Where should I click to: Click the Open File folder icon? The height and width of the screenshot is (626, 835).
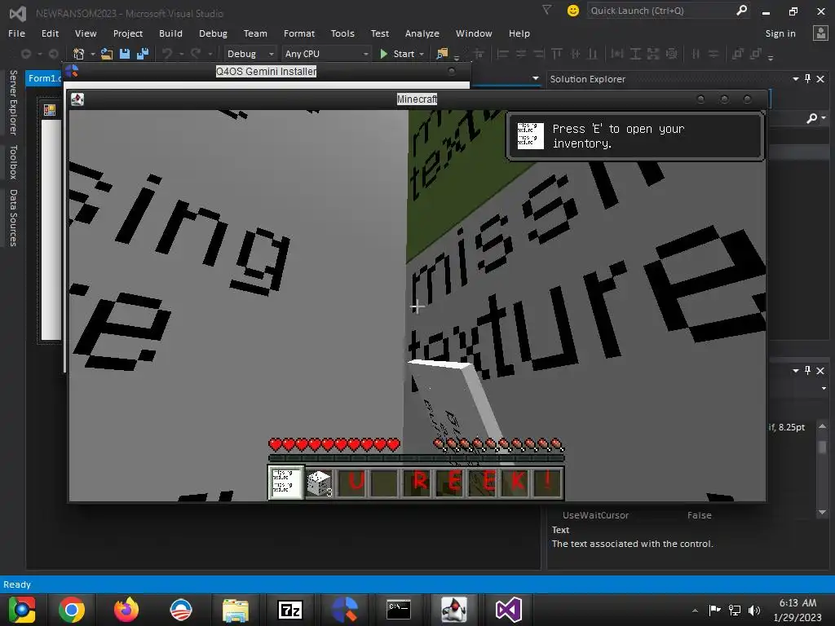107,54
